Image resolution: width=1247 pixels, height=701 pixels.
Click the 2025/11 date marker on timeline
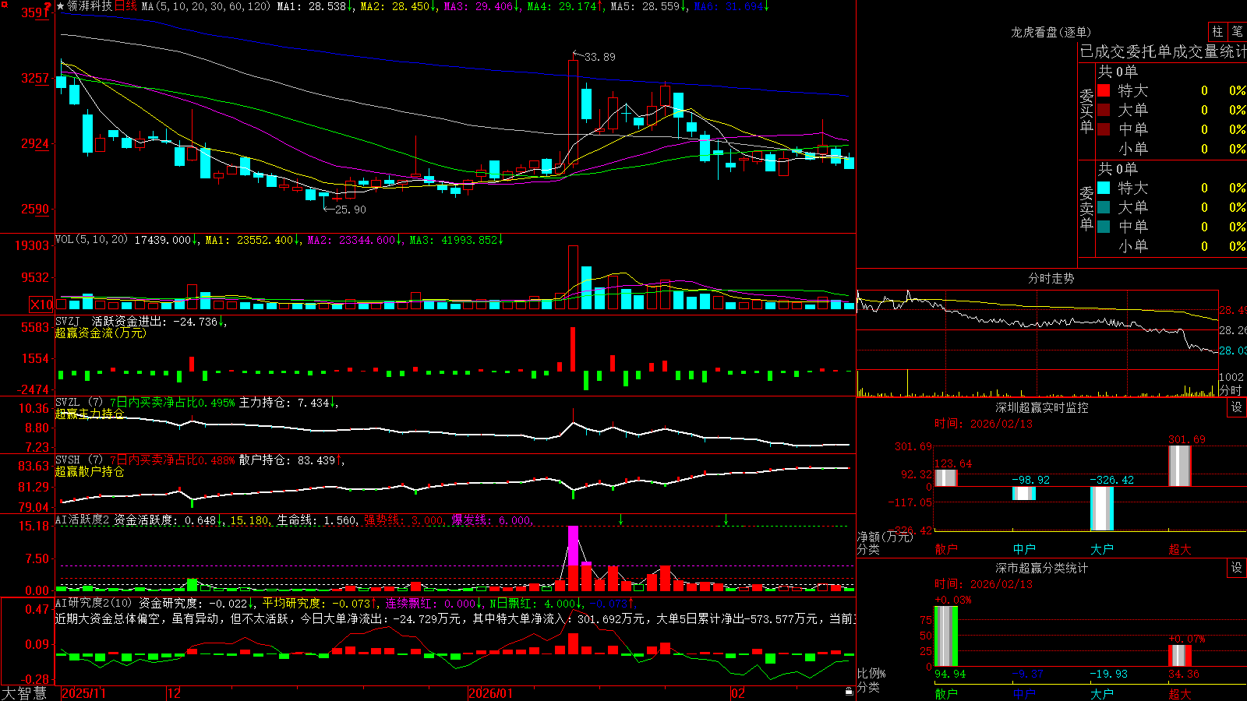point(83,693)
